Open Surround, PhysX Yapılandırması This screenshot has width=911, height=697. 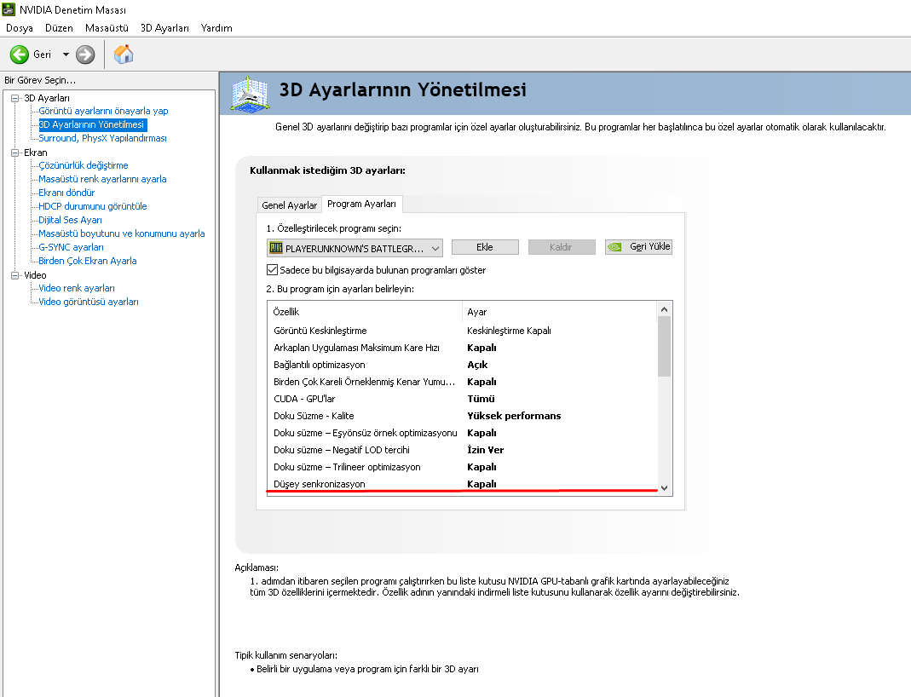pyautogui.click(x=102, y=138)
